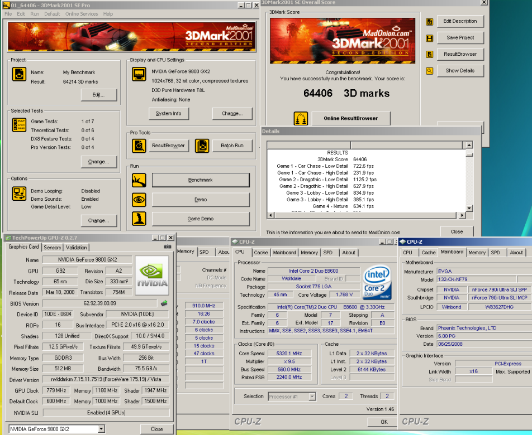Open the About tab in right CPU-Z window

coord(516,253)
